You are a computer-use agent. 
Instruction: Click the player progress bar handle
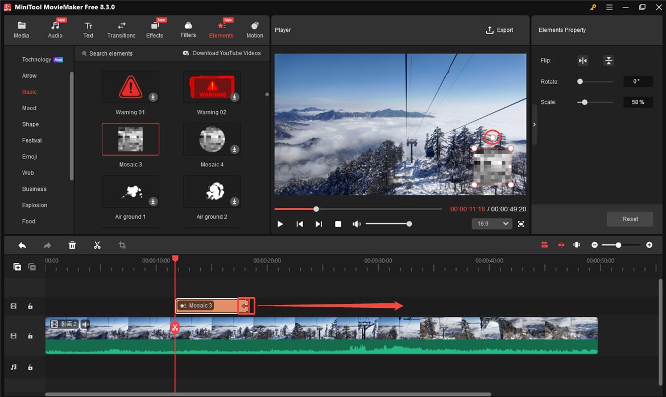pyautogui.click(x=316, y=209)
